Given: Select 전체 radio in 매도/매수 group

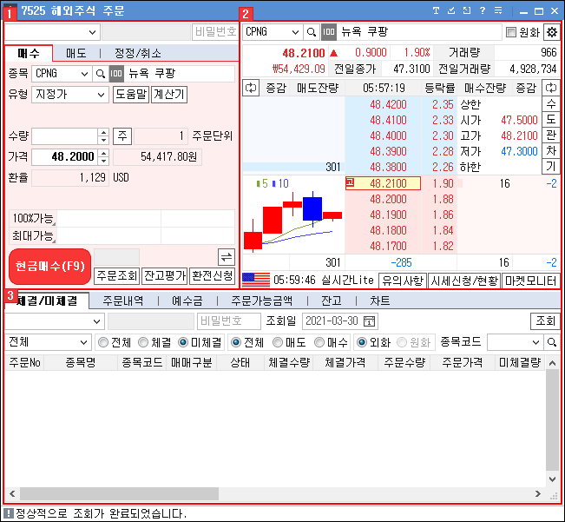Looking at the screenshot, I should (x=236, y=342).
